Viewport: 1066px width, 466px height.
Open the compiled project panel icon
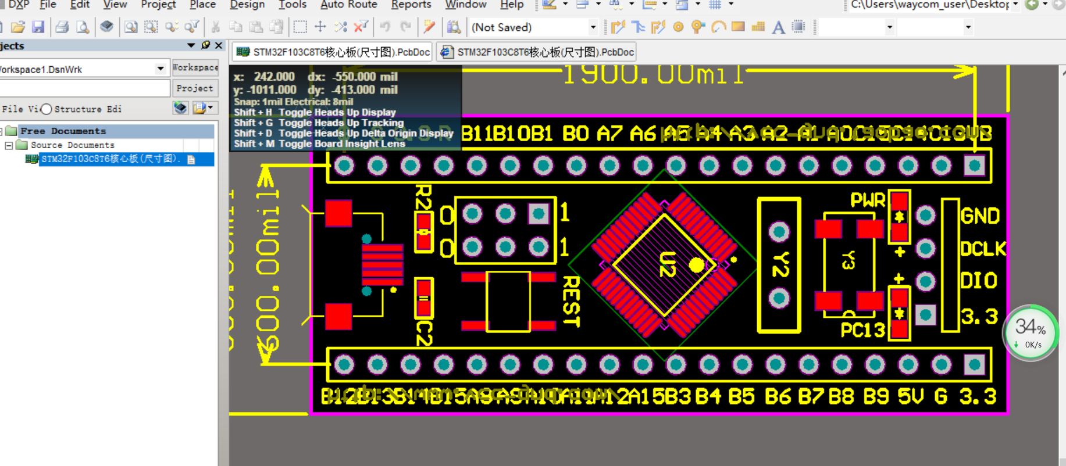[x=180, y=108]
